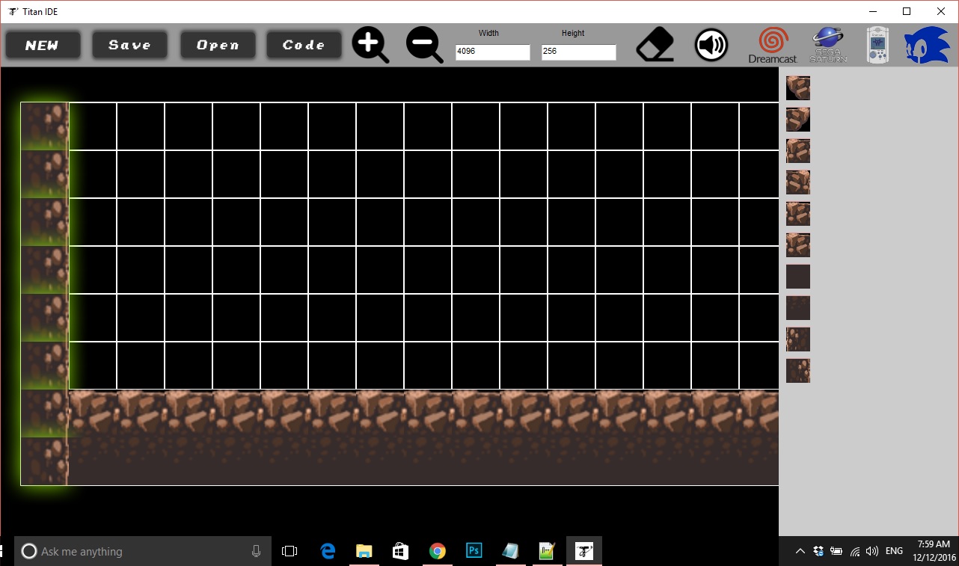Screen dimensions: 959x566
Task: Open File Explorer from taskbar
Action: coord(364,551)
